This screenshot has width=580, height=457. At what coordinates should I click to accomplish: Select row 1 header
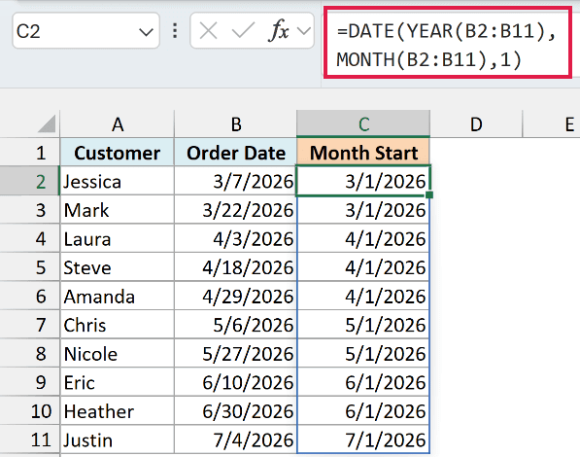29,153
